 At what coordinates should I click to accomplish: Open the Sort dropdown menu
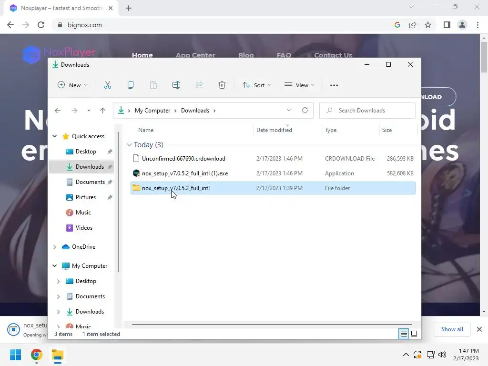(x=257, y=85)
